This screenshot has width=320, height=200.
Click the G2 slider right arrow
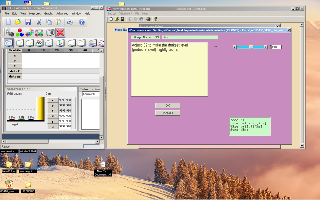266,47
